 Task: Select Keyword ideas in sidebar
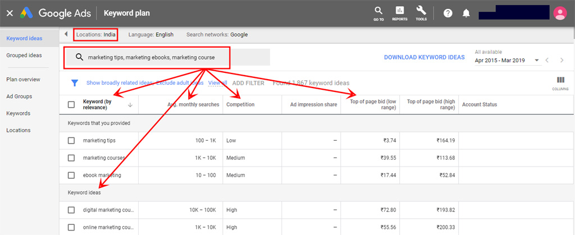click(24, 38)
